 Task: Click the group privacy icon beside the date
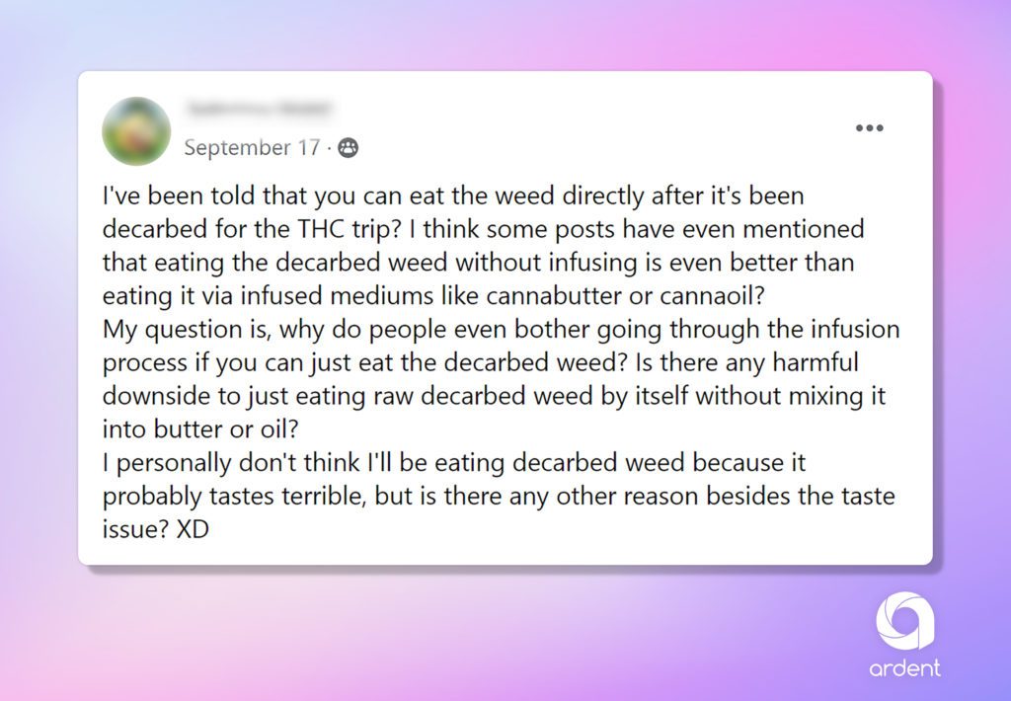pos(349,148)
